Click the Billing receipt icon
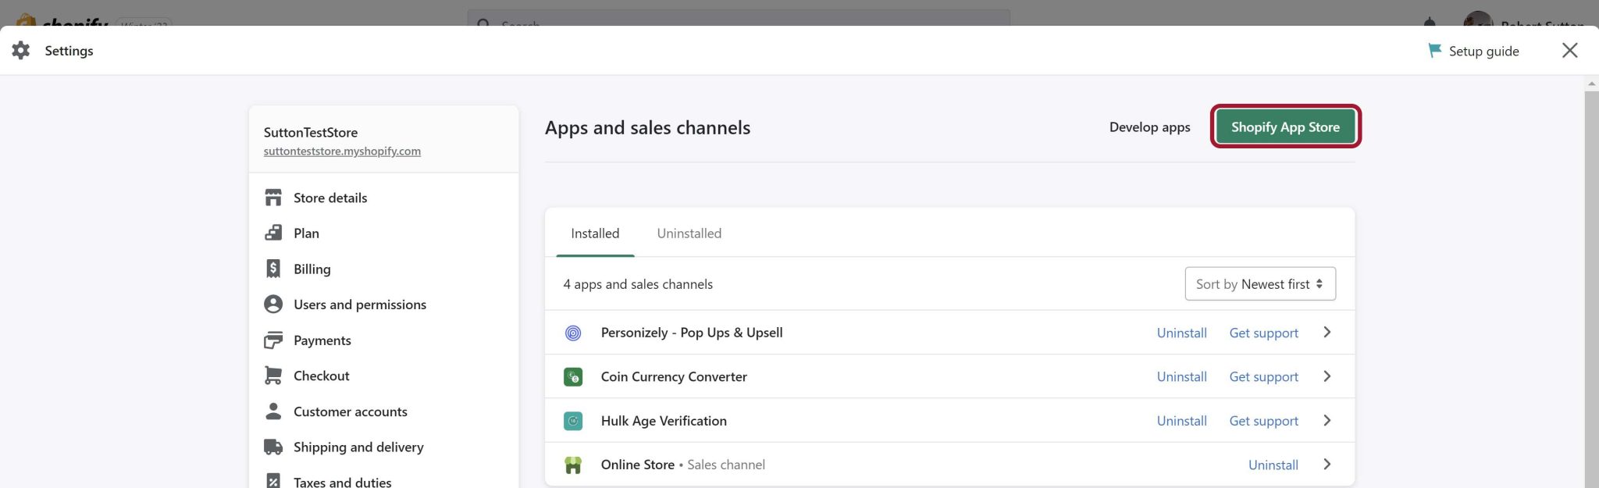 click(x=273, y=269)
